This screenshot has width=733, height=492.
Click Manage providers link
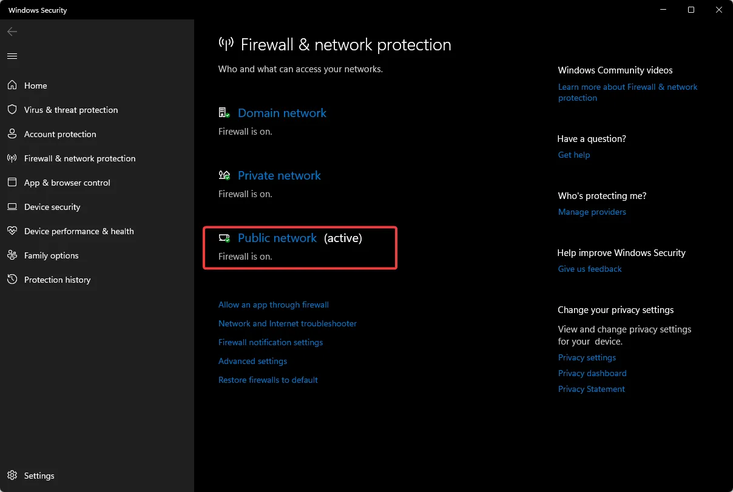point(592,212)
